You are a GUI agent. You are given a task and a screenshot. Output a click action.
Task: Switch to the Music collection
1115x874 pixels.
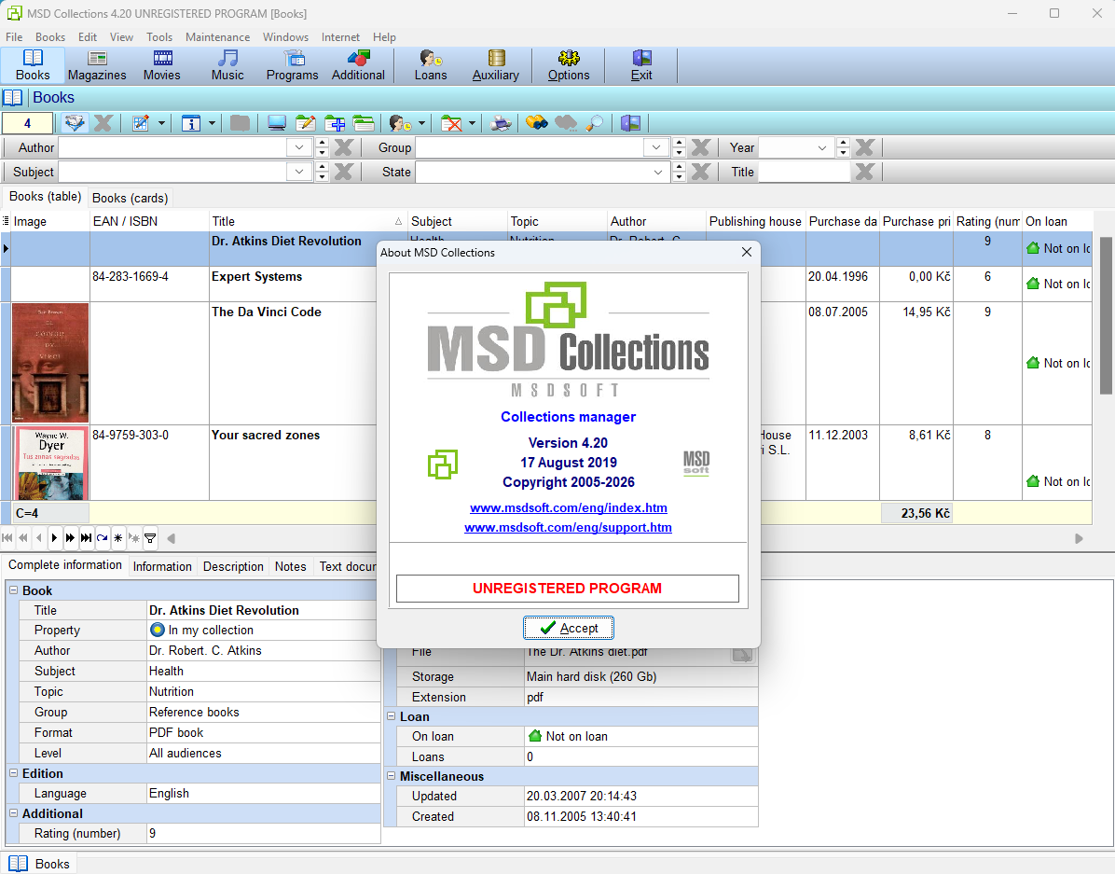pyautogui.click(x=227, y=65)
